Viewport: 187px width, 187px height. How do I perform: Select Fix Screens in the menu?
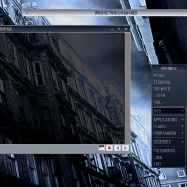[x=169, y=151]
